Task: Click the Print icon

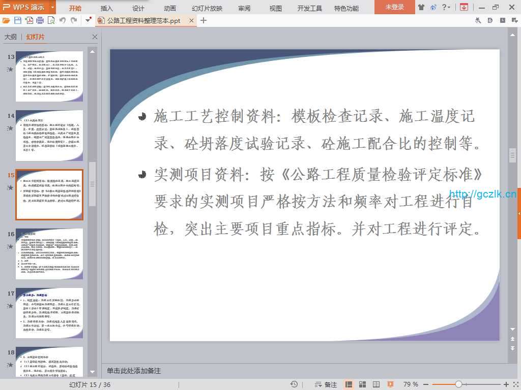Action: [40, 20]
